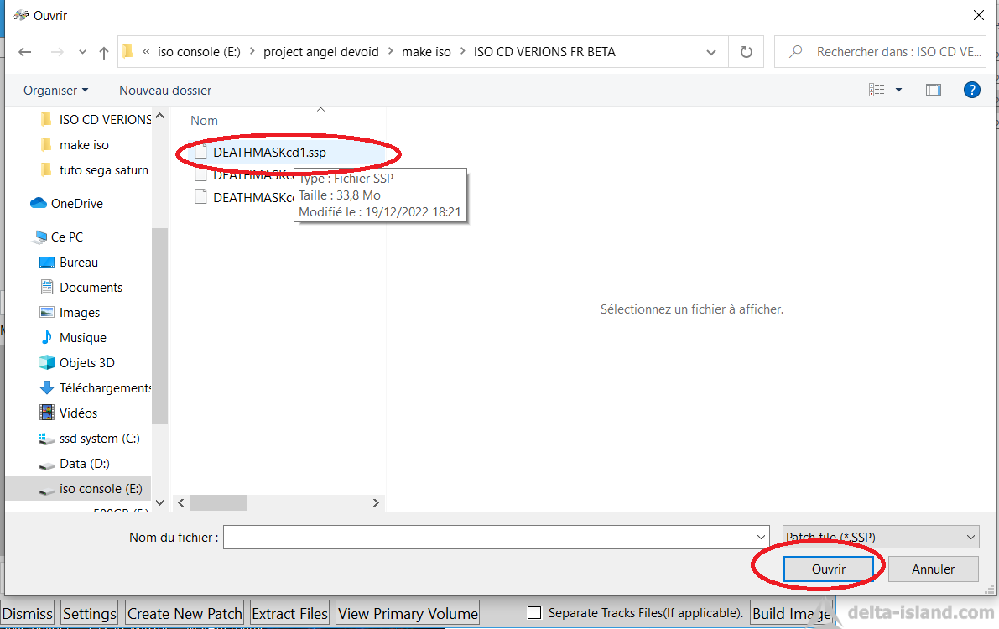Click the Annuler button
Screen dimensions: 999x629
point(933,569)
